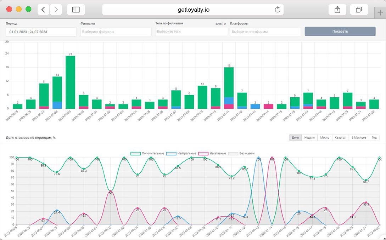Click the 21.4 neutral data point

pos(57,211)
